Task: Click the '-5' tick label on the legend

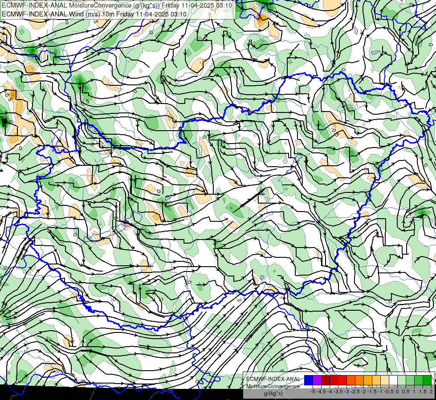Action: pyautogui.click(x=313, y=392)
